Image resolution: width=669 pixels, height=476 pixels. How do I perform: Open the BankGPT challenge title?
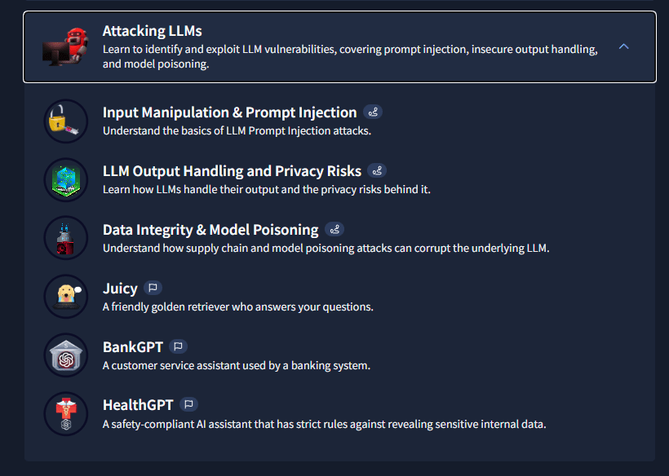pyautogui.click(x=133, y=347)
